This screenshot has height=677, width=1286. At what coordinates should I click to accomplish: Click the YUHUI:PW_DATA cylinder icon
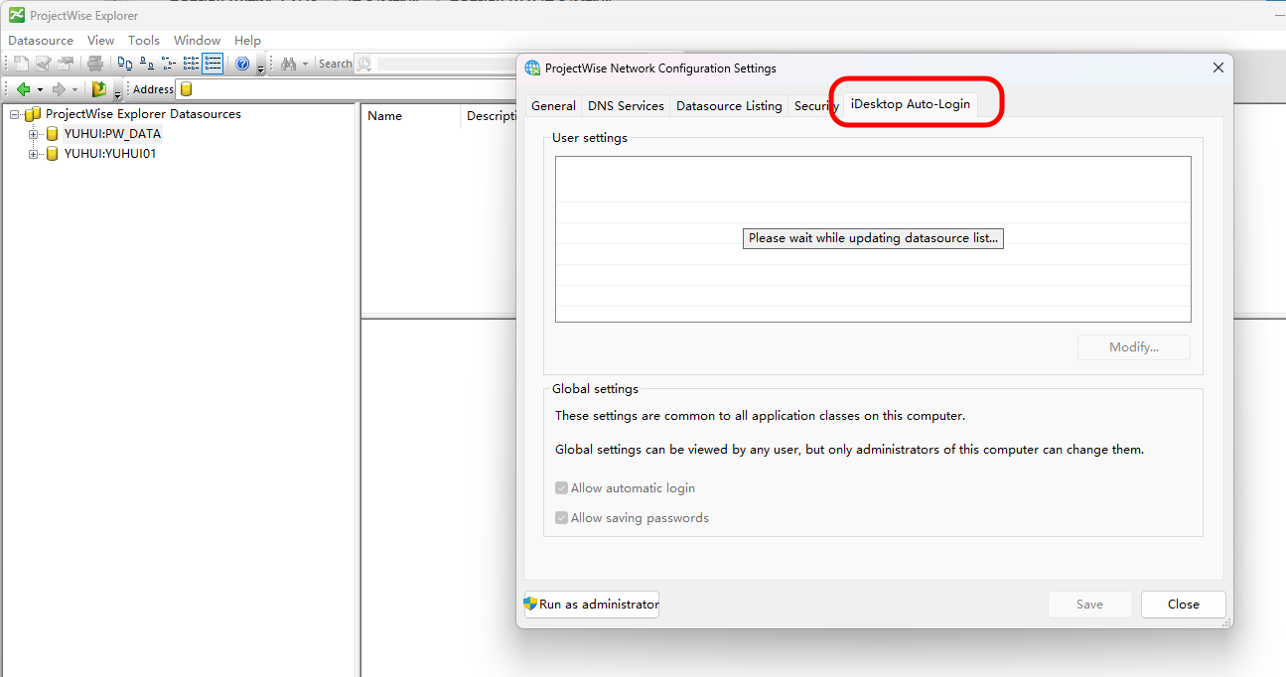tap(53, 133)
